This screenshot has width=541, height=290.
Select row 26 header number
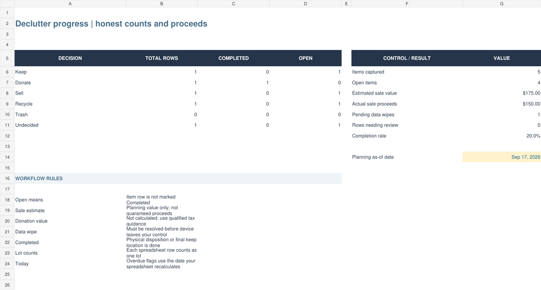7,285
